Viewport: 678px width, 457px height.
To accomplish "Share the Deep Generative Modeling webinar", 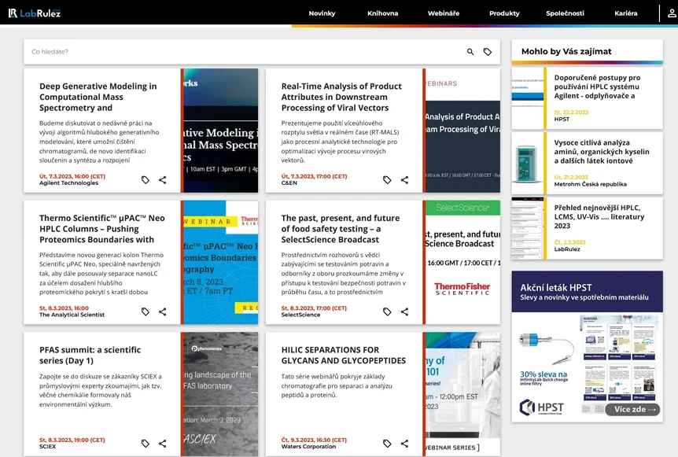I will (x=163, y=180).
